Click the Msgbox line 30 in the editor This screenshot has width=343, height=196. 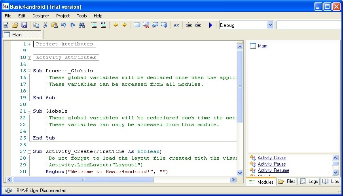[x=107, y=171]
